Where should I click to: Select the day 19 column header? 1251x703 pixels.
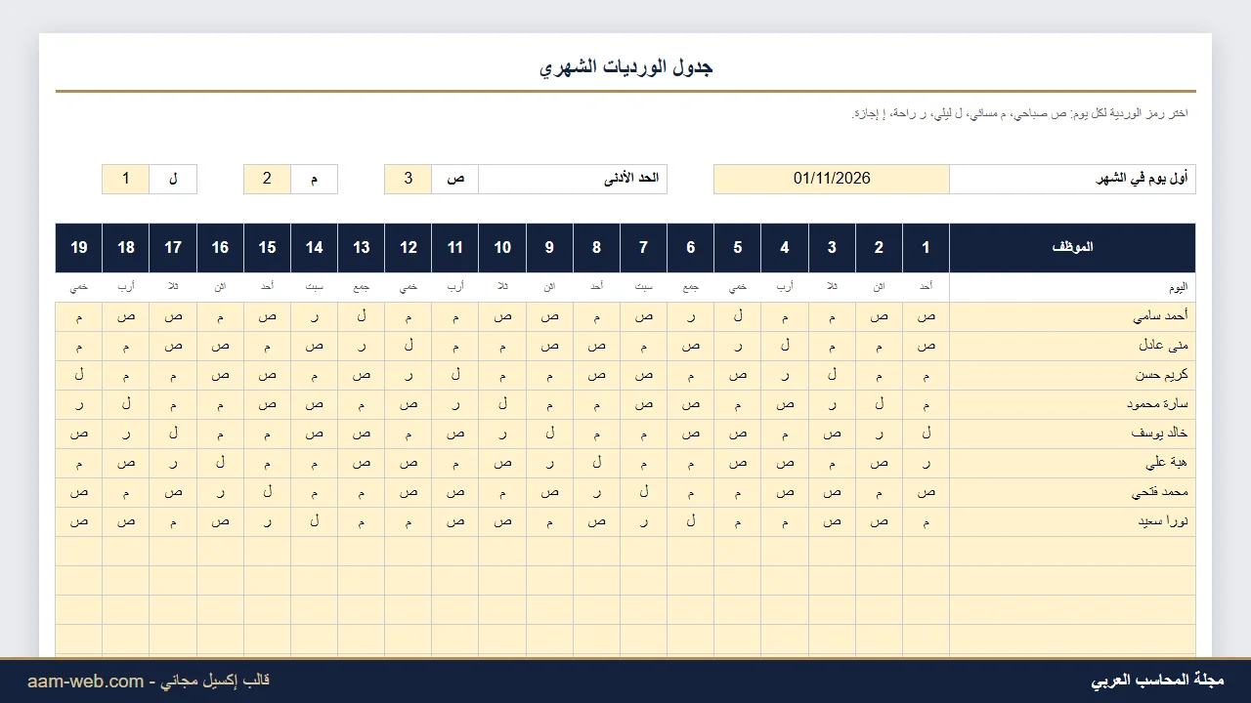[79, 247]
